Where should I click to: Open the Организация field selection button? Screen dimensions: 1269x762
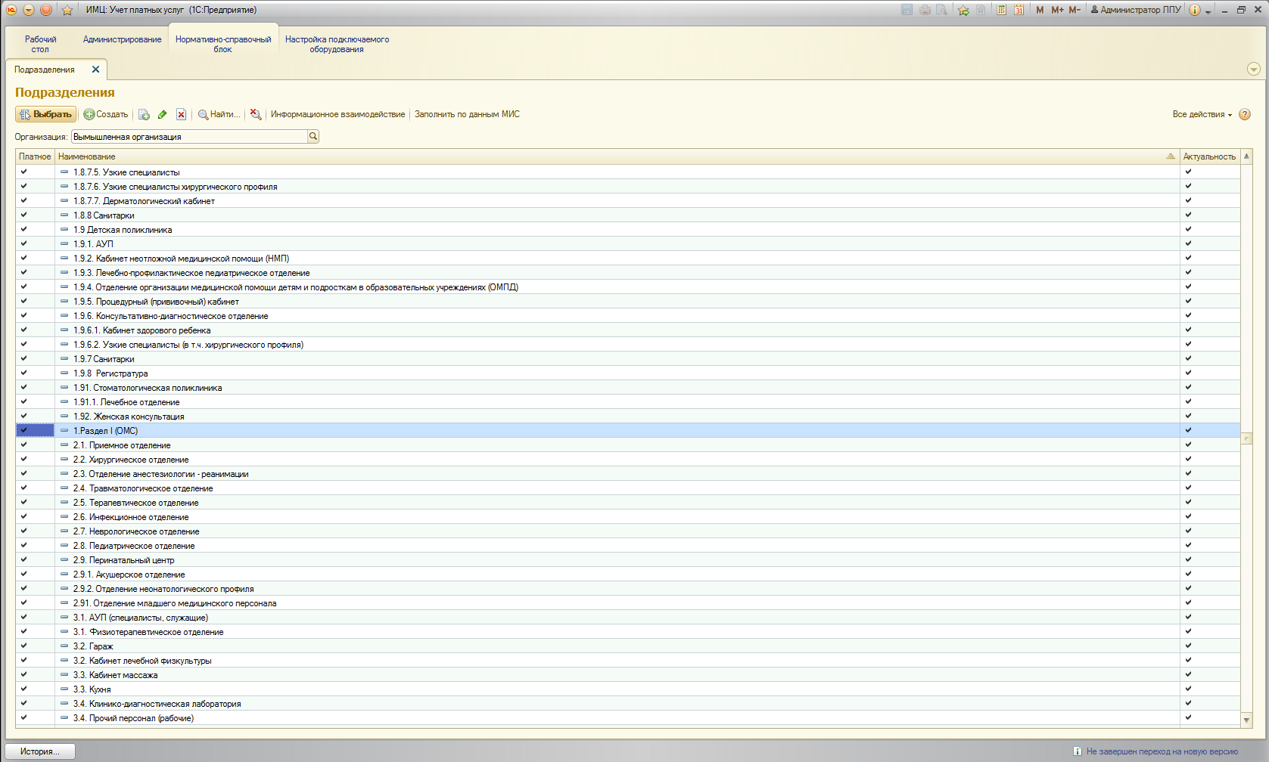click(x=313, y=137)
